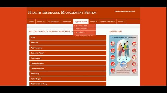Open ALL INSURANCE menu item
The height and width of the screenshot is (93, 167).
coord(53,21)
